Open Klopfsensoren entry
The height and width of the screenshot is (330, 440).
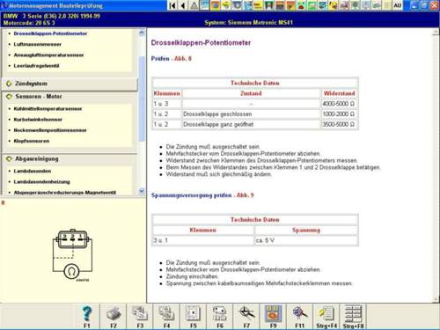pyautogui.click(x=32, y=141)
